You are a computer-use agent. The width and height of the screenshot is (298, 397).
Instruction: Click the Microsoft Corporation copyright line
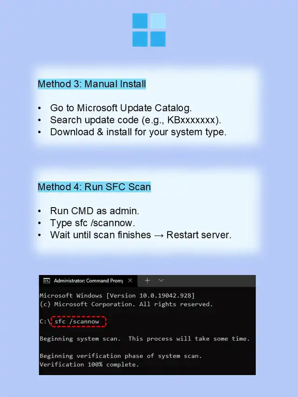click(x=126, y=304)
